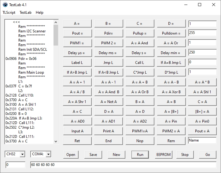221x173 pixels.
Task: Insert the 'A = A Shl 1' instruction
Action: pyautogui.click(x=202, y=92)
